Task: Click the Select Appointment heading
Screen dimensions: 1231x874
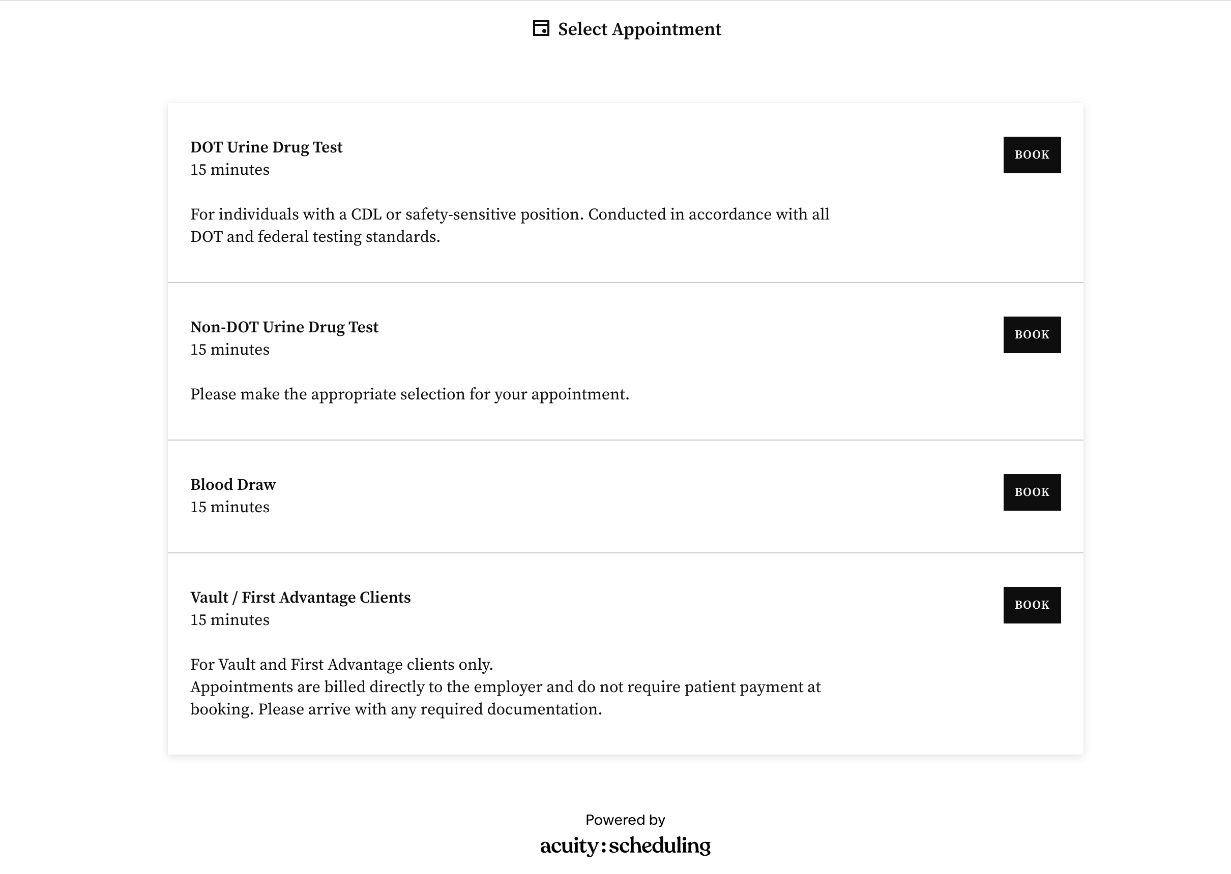Action: [639, 29]
